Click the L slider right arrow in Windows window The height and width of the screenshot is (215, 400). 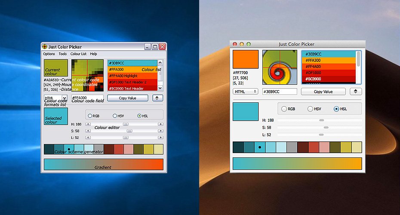click(x=160, y=138)
